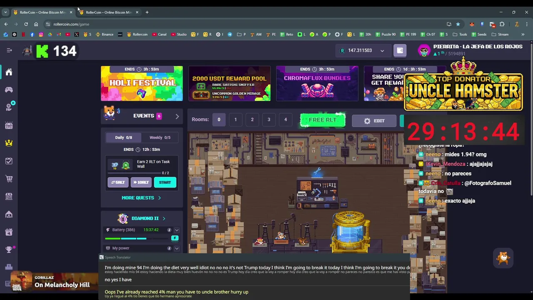
Task: Click the 5RLT swap quest button
Action: (118, 182)
